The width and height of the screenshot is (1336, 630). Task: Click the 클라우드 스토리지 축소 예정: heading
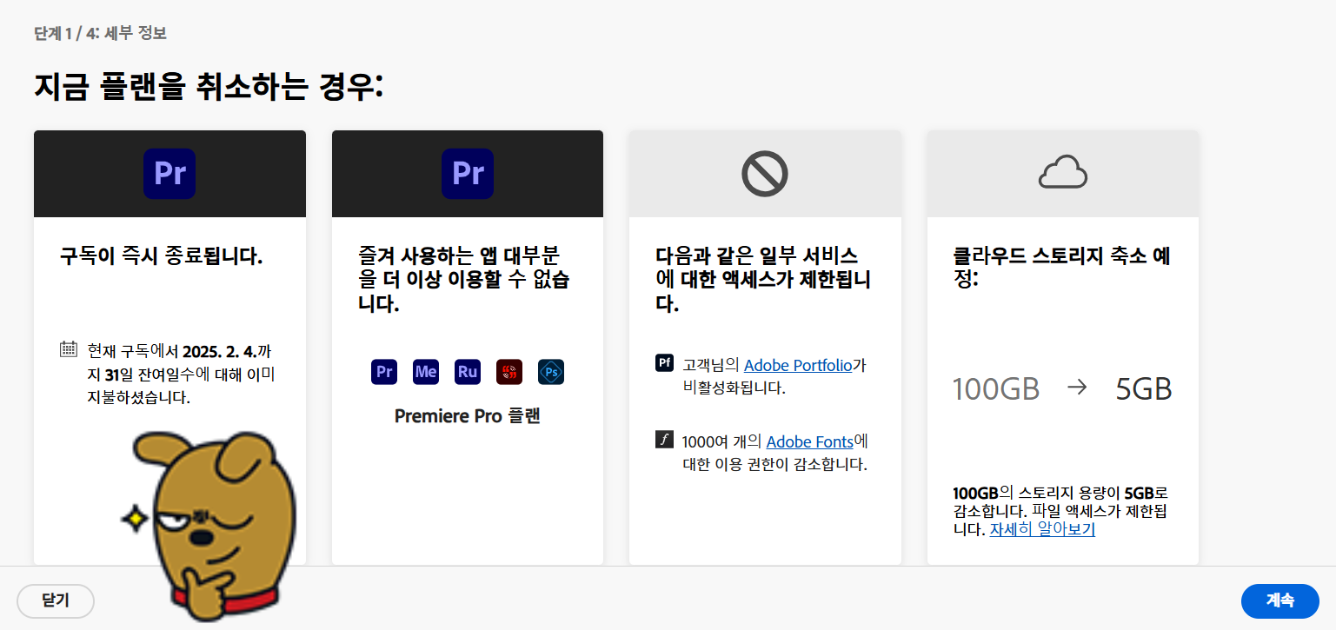[1062, 268]
